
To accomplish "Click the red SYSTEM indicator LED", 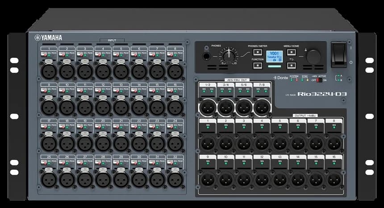I will click(x=296, y=80).
